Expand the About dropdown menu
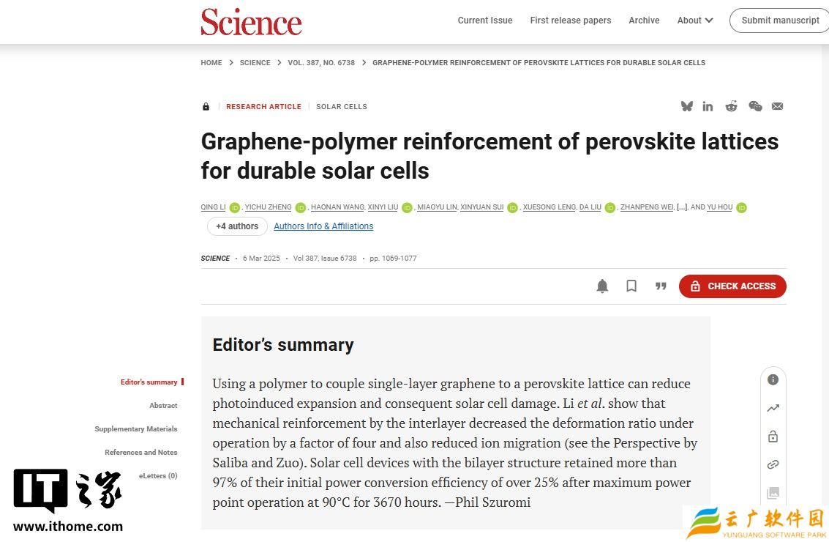 (x=694, y=21)
